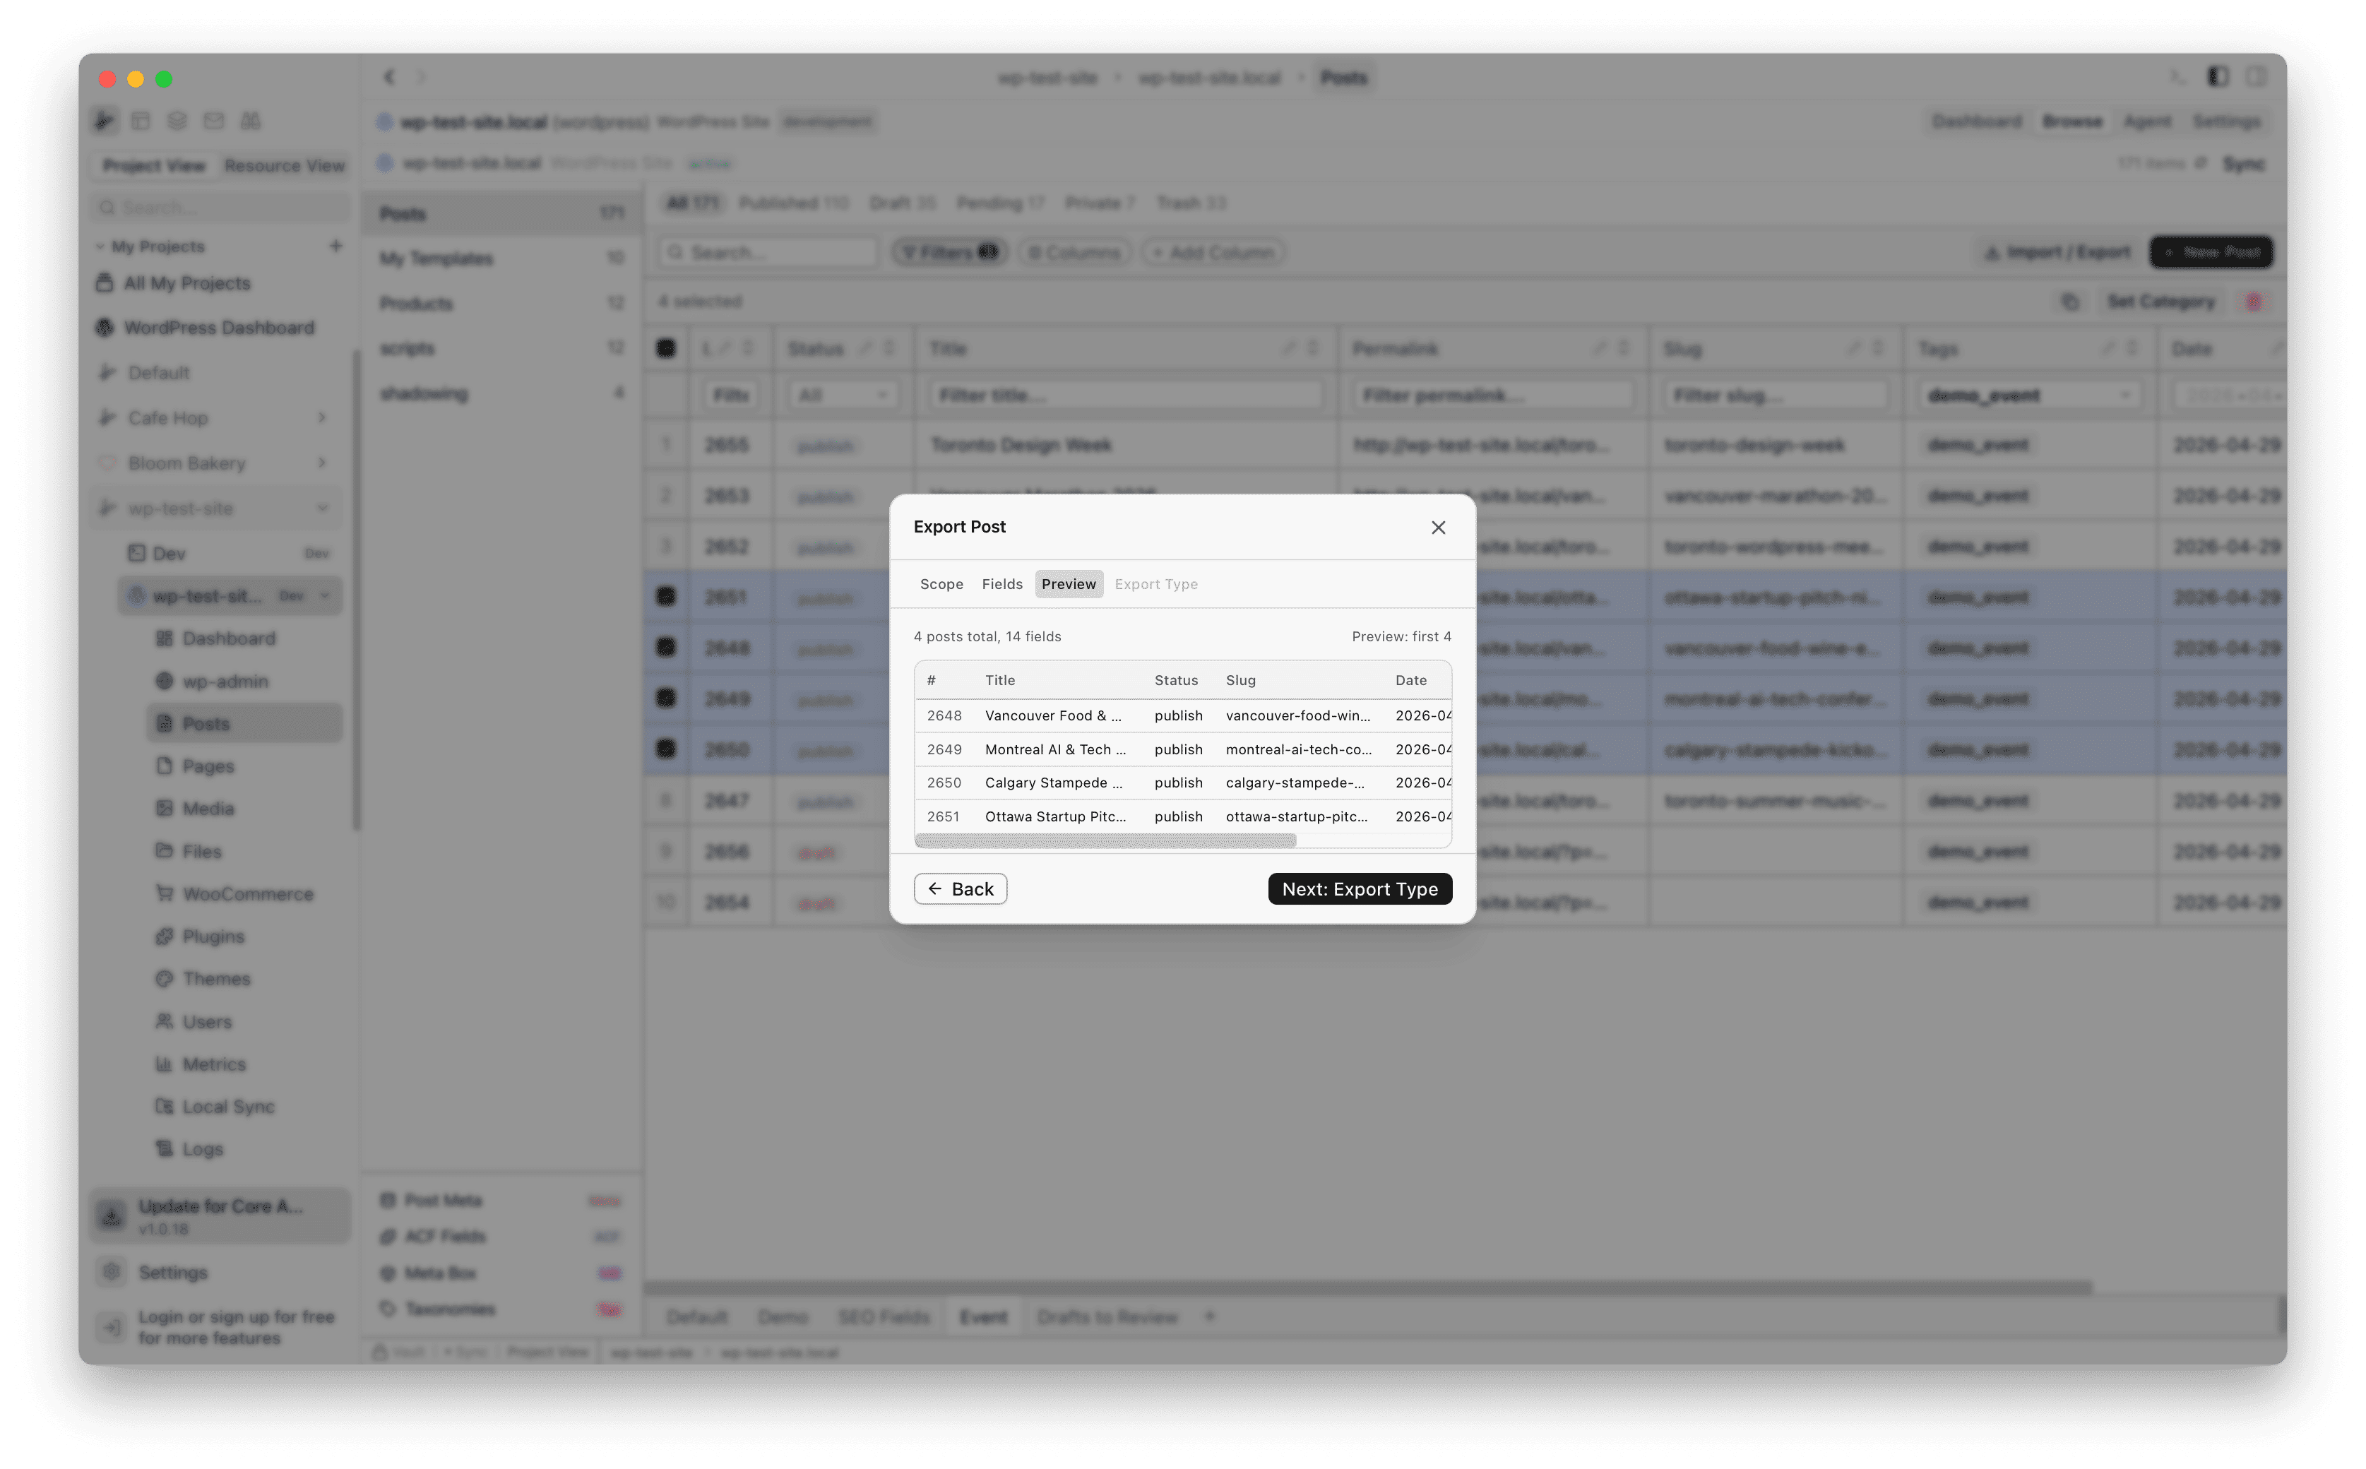Navigate back with the top chevron arrow
The height and width of the screenshot is (1469, 2366).
(390, 77)
